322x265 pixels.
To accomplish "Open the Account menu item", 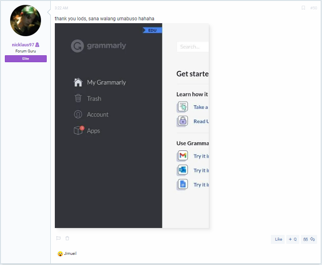I will (97, 115).
